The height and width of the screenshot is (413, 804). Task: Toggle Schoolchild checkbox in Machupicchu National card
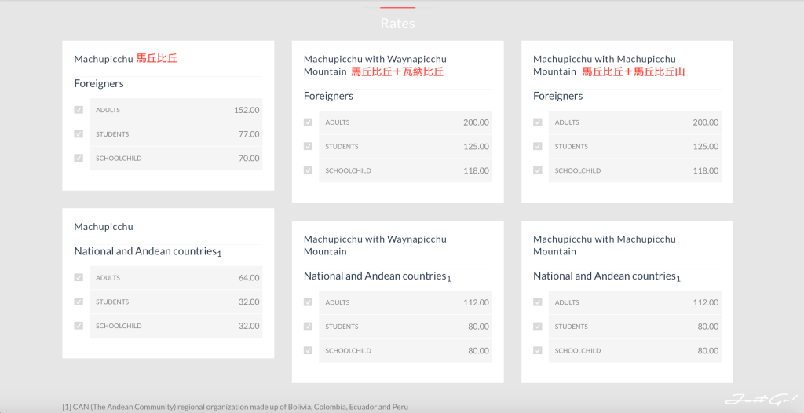click(79, 326)
